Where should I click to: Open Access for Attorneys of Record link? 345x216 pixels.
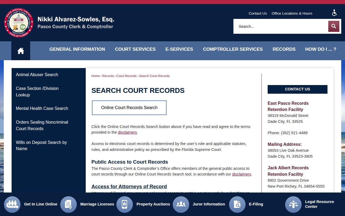pos(129,187)
